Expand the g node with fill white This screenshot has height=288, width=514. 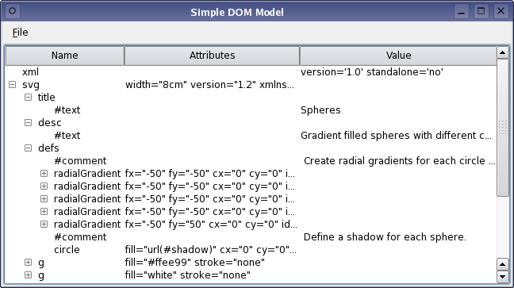click(x=29, y=275)
